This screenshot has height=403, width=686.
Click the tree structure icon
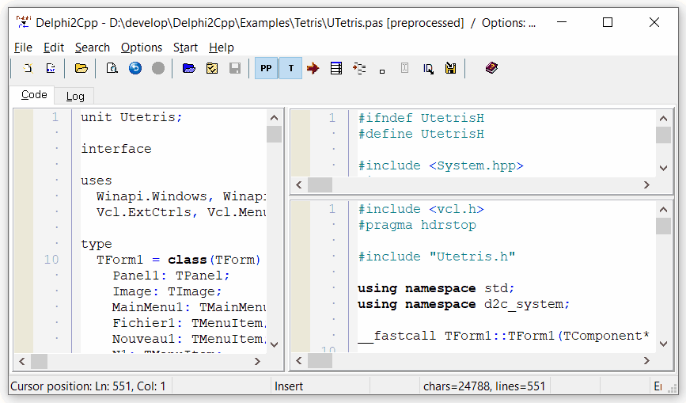tap(359, 68)
